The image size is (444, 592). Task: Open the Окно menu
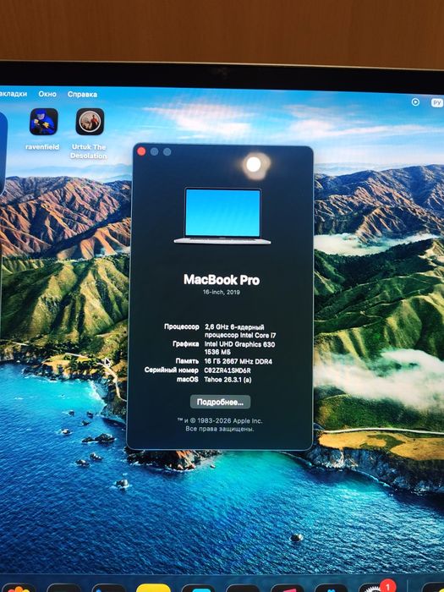click(47, 94)
